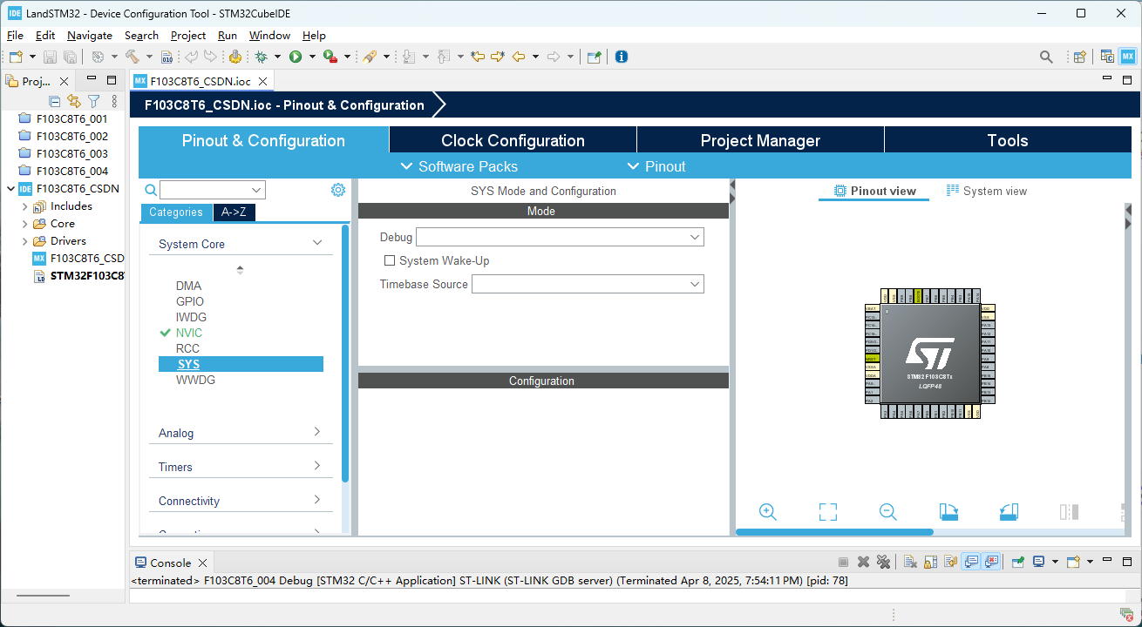Viewport: 1142px width, 627px height.
Task: Remove launch from the Console
Action: 863,562
